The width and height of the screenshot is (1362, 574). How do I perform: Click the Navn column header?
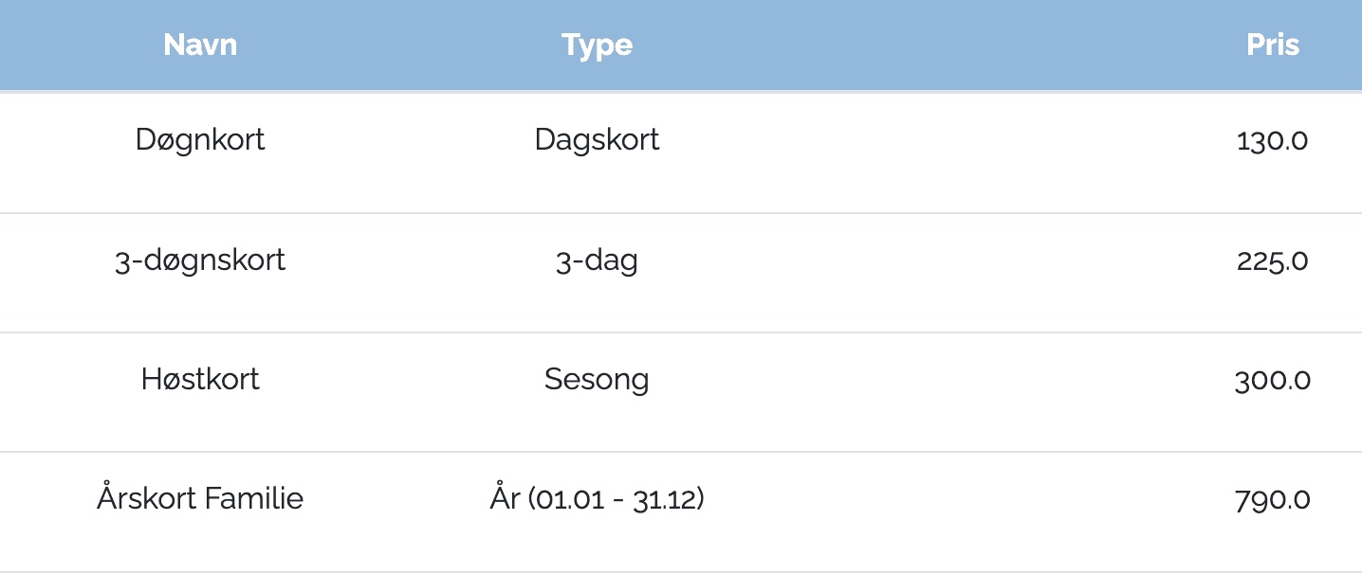[200, 45]
